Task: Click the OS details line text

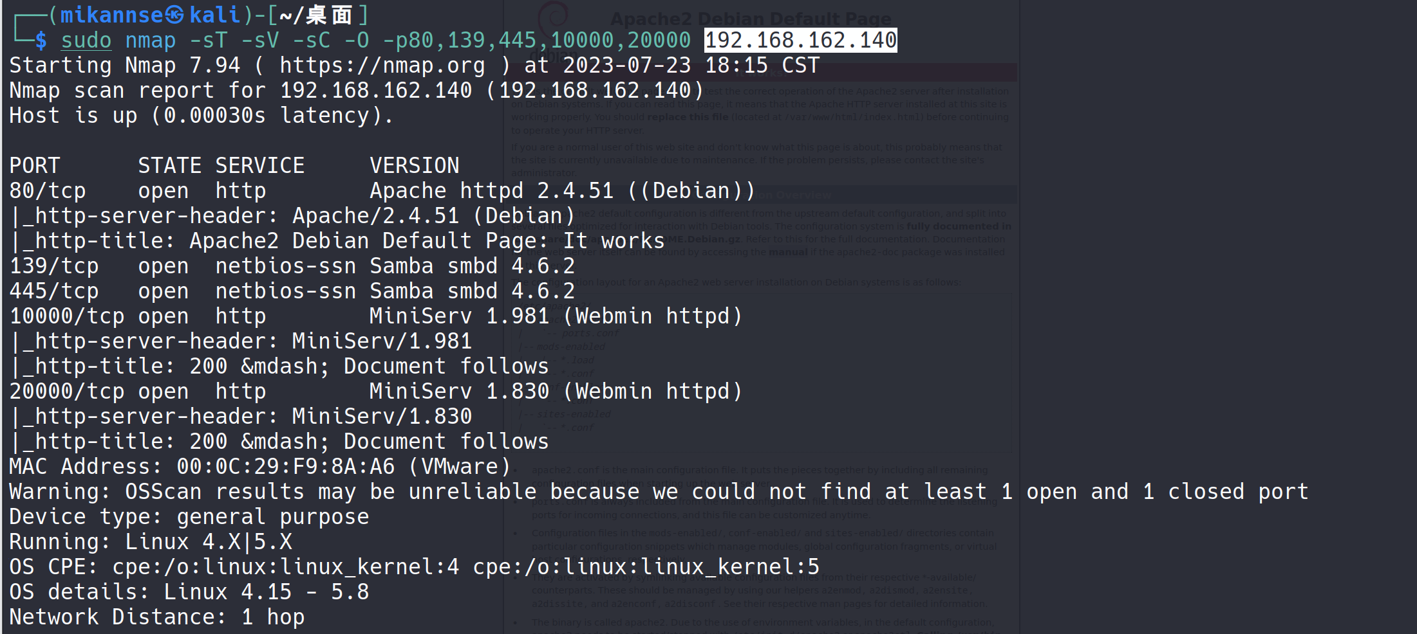Action: (189, 592)
